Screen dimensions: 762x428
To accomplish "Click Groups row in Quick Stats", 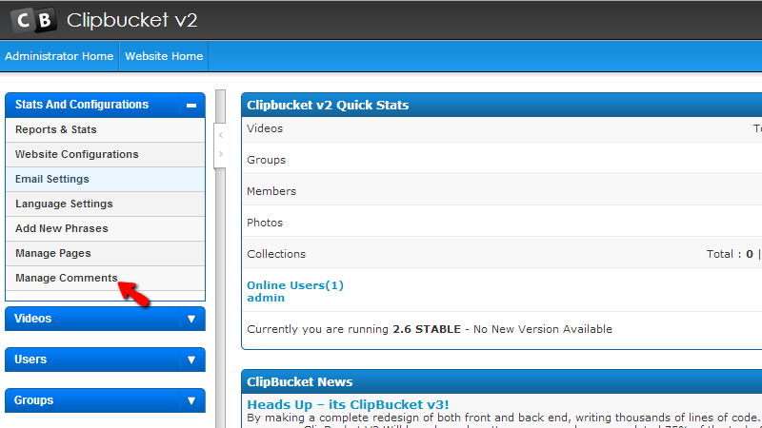I will pos(502,160).
